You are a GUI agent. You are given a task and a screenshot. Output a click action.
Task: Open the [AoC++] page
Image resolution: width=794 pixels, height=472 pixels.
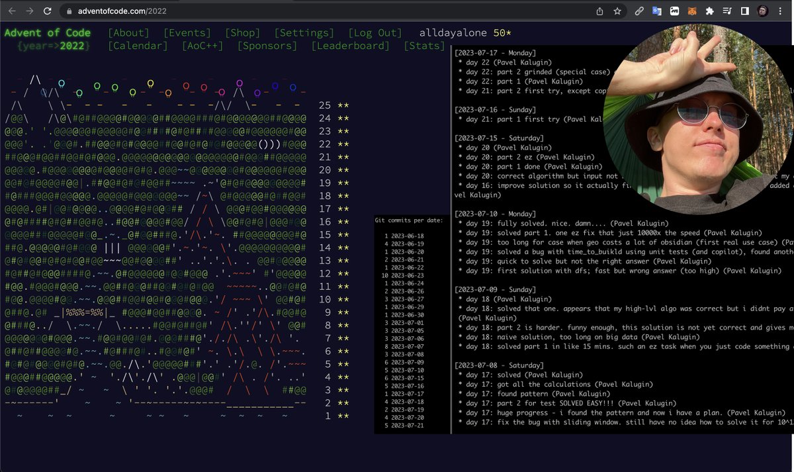[x=202, y=46]
